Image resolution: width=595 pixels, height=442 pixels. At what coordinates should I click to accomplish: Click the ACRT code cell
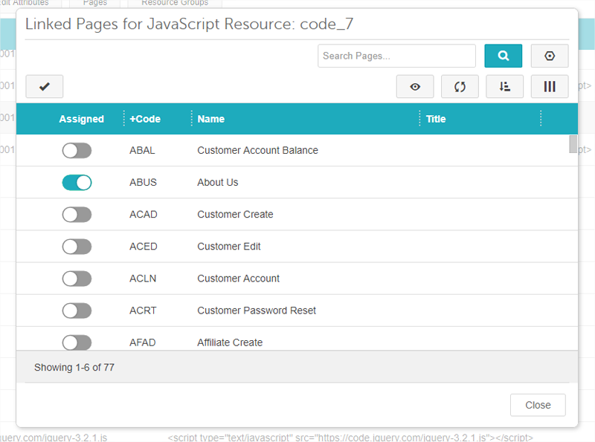pyautogui.click(x=143, y=311)
